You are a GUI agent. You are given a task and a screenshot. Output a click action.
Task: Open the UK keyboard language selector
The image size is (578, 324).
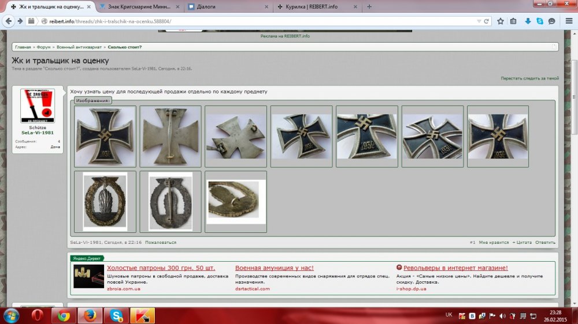pos(449,315)
